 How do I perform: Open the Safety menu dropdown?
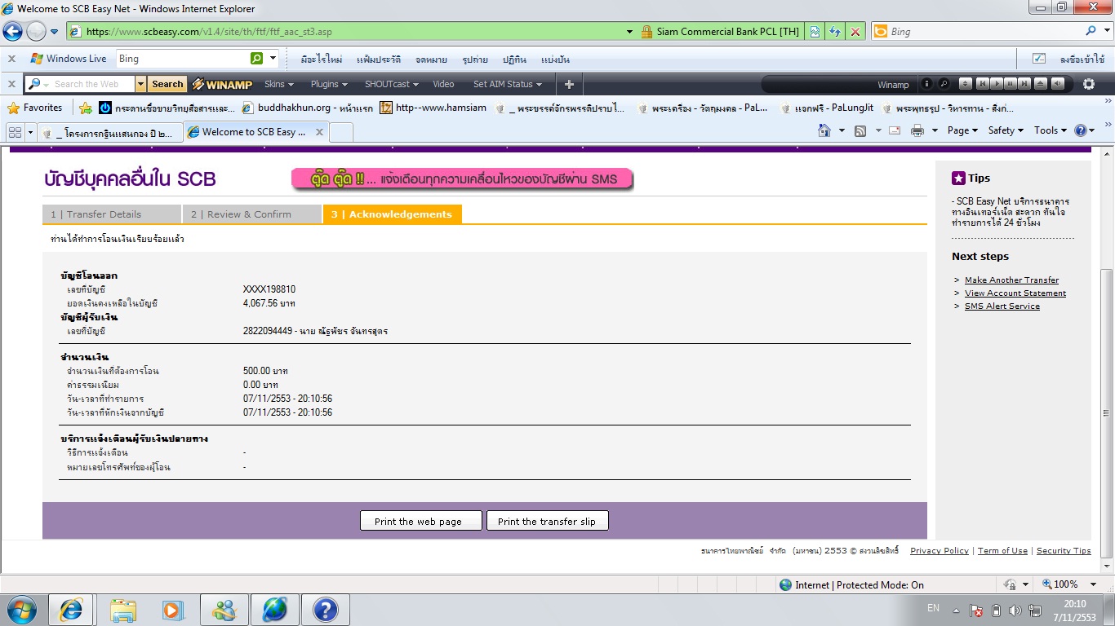[1006, 130]
